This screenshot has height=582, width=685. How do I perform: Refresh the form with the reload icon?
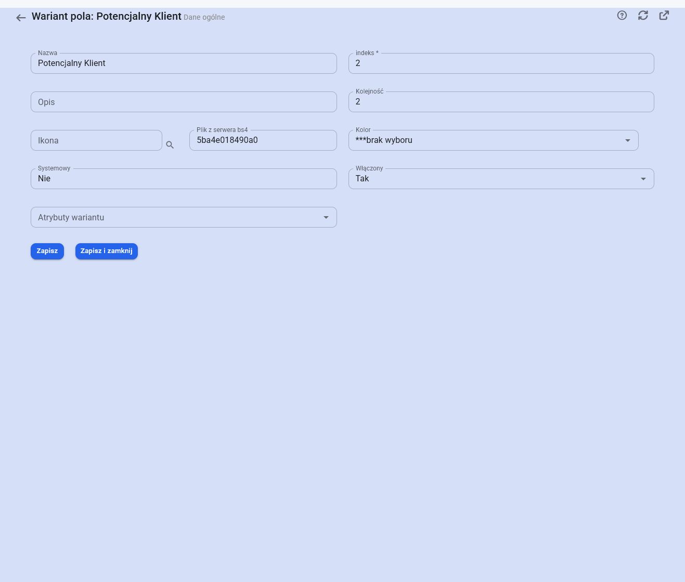[x=643, y=16]
